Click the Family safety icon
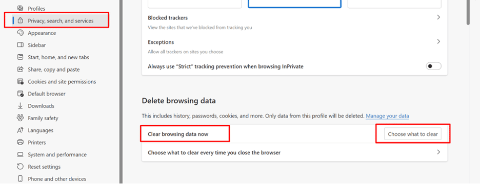 click(x=20, y=118)
